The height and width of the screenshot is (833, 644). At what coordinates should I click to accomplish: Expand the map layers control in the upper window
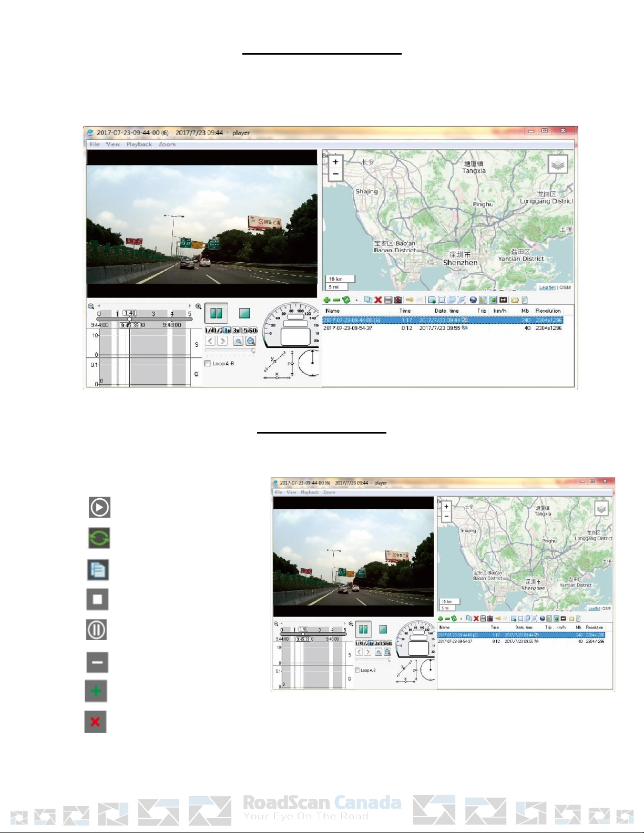click(x=558, y=165)
